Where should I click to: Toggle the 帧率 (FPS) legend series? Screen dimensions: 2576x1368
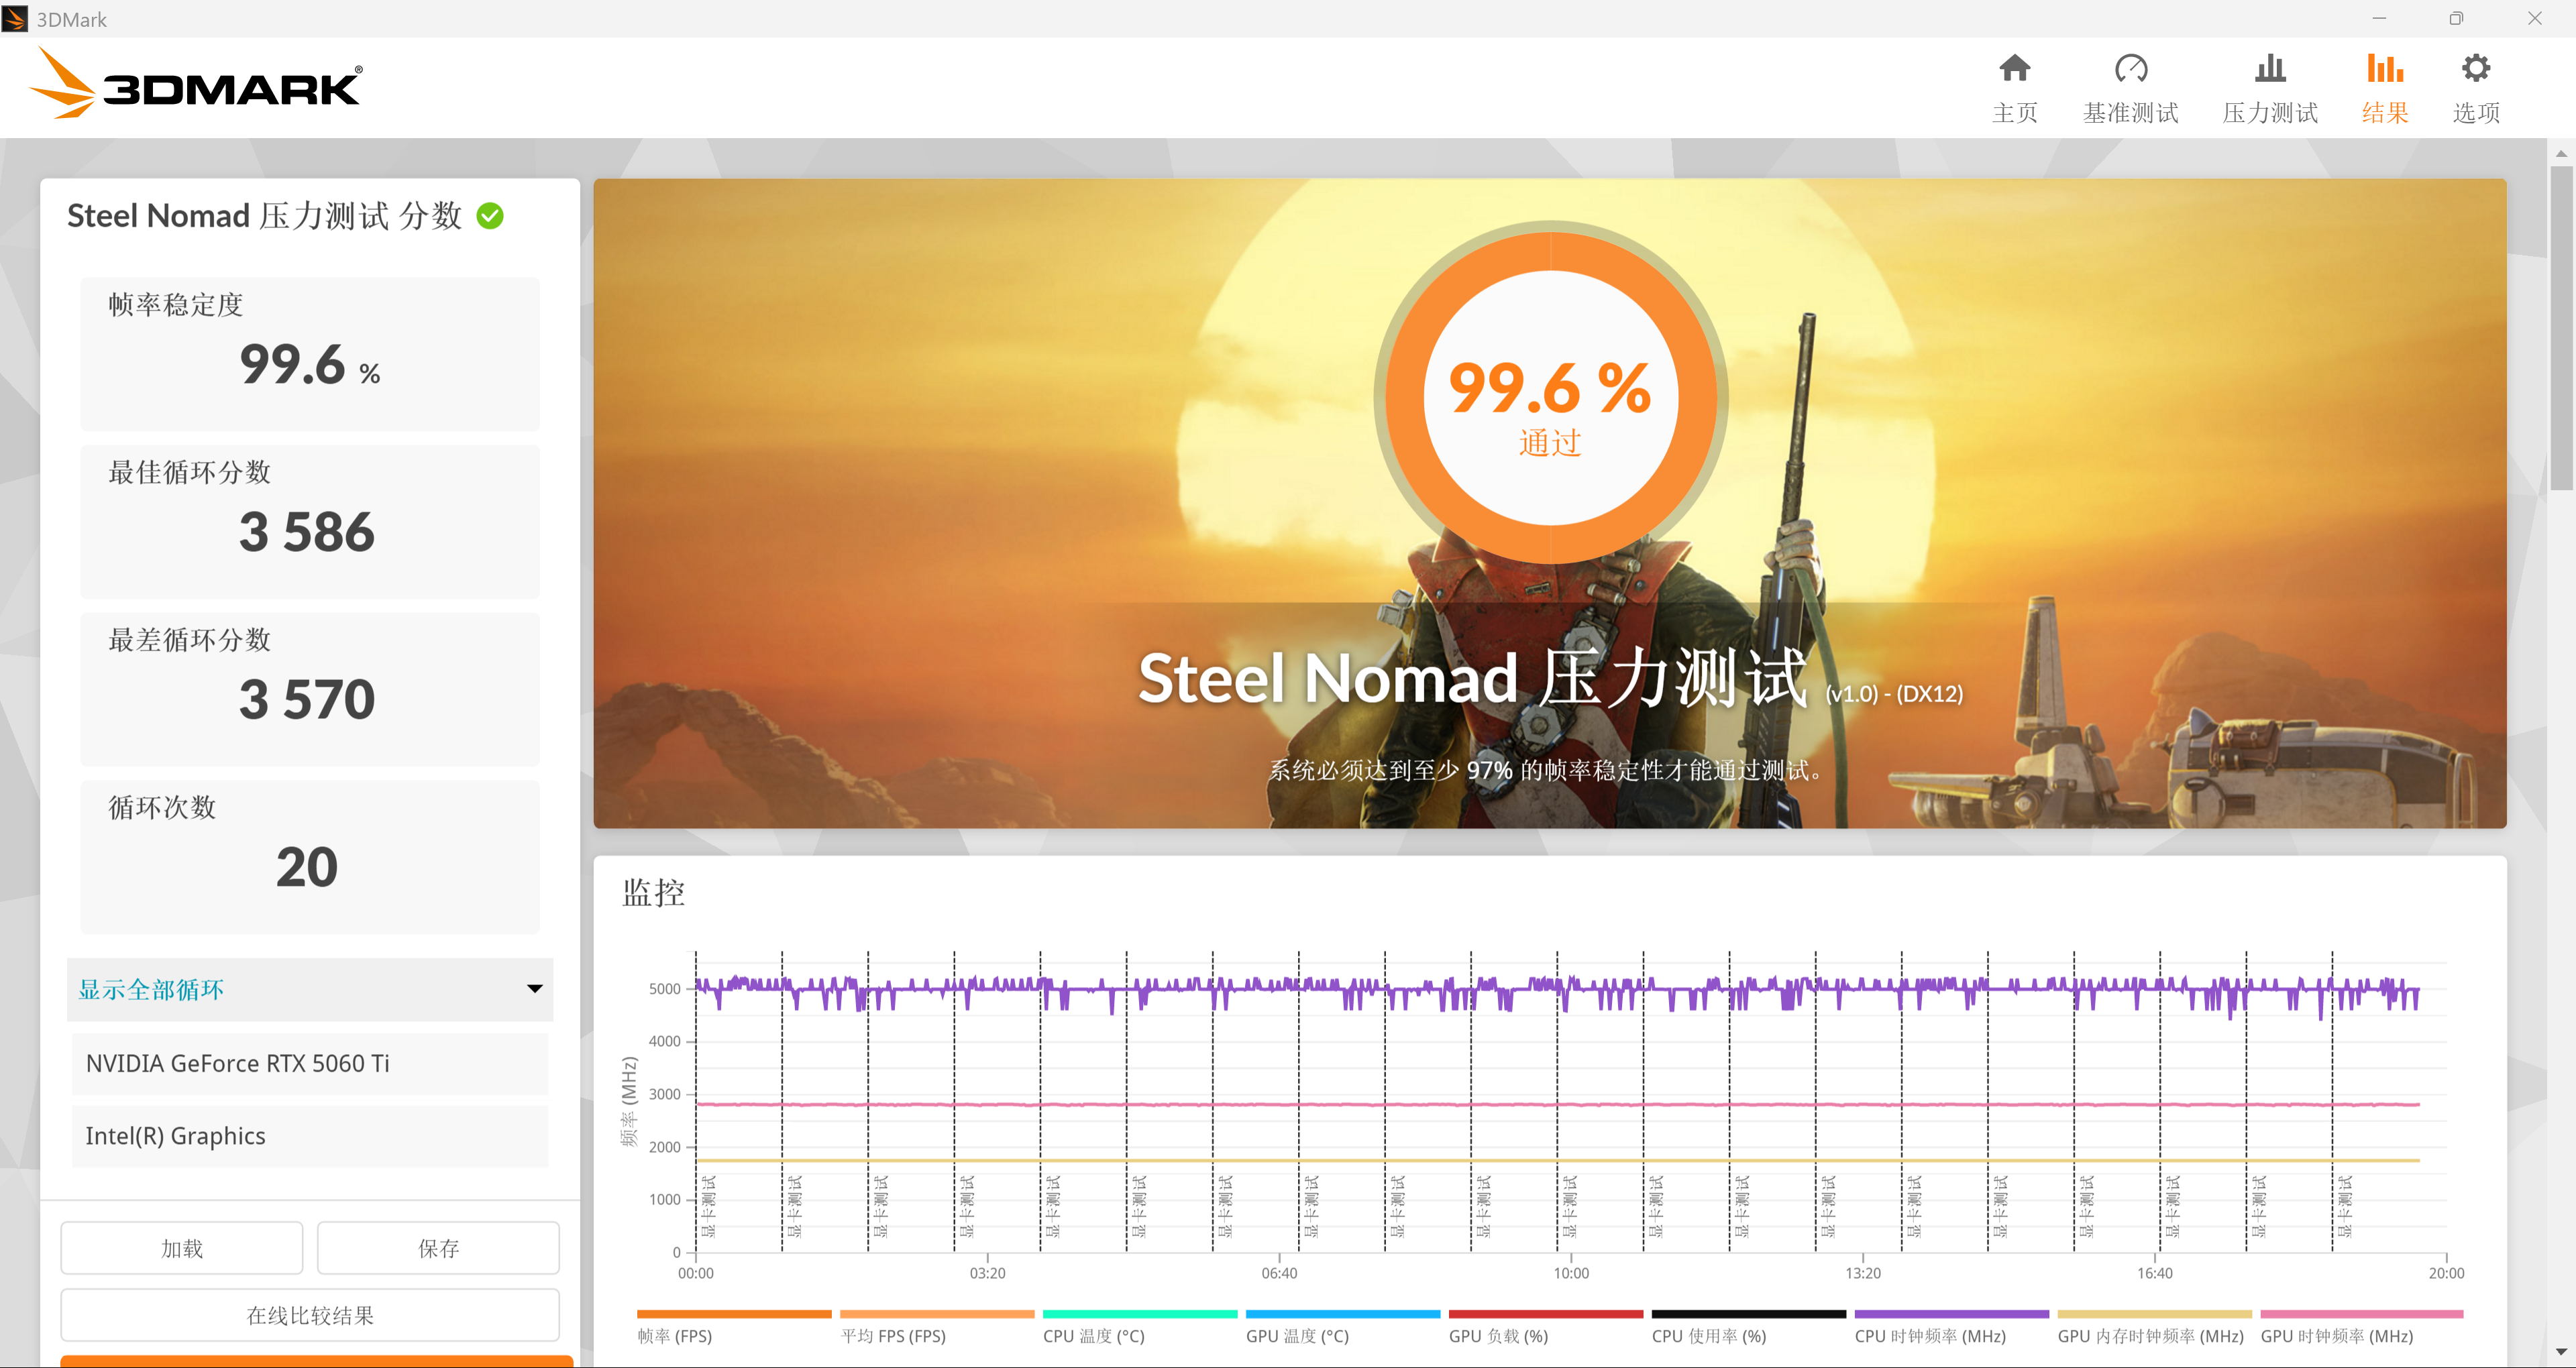[675, 1336]
